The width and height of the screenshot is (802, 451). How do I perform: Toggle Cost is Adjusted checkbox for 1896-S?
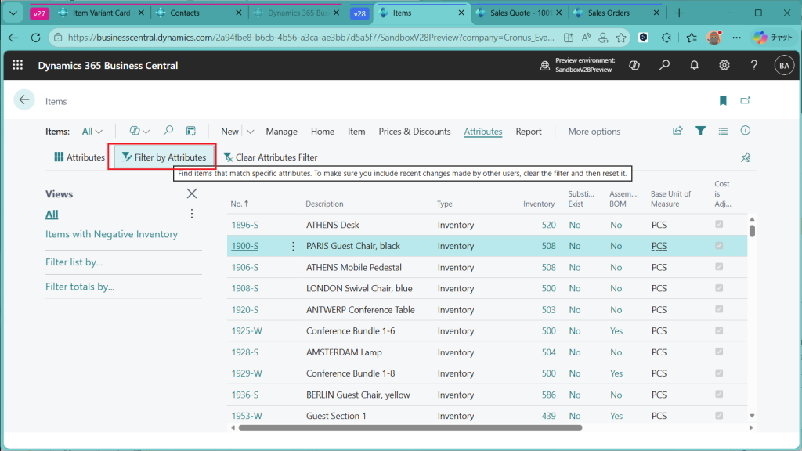(x=720, y=225)
